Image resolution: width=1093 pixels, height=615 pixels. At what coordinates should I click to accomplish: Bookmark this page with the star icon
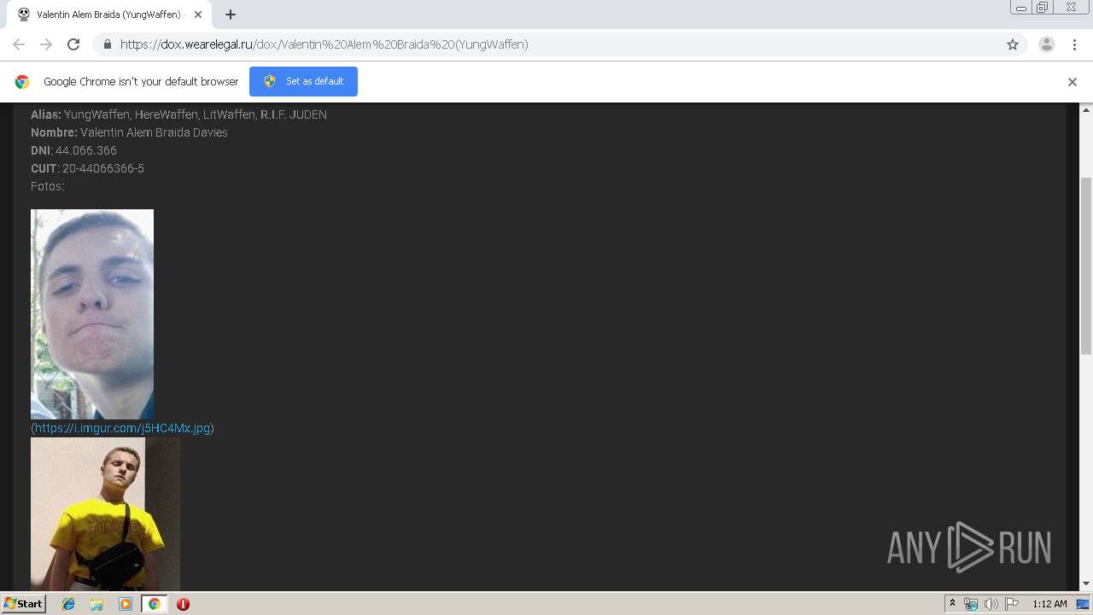[x=1013, y=44]
